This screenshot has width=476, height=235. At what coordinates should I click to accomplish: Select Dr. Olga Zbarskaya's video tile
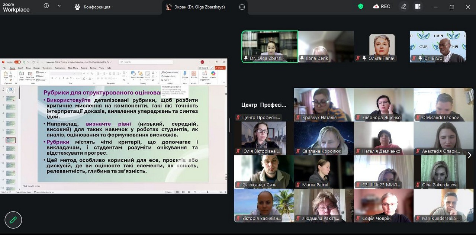[x=270, y=46]
